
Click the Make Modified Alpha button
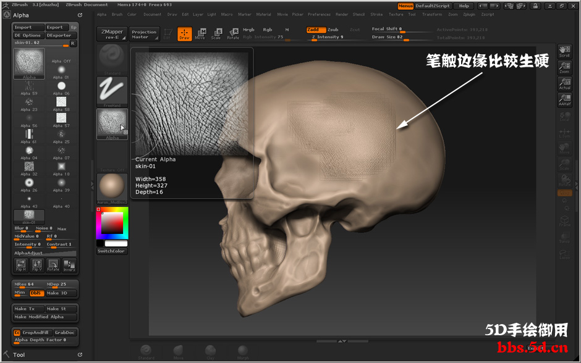point(45,317)
